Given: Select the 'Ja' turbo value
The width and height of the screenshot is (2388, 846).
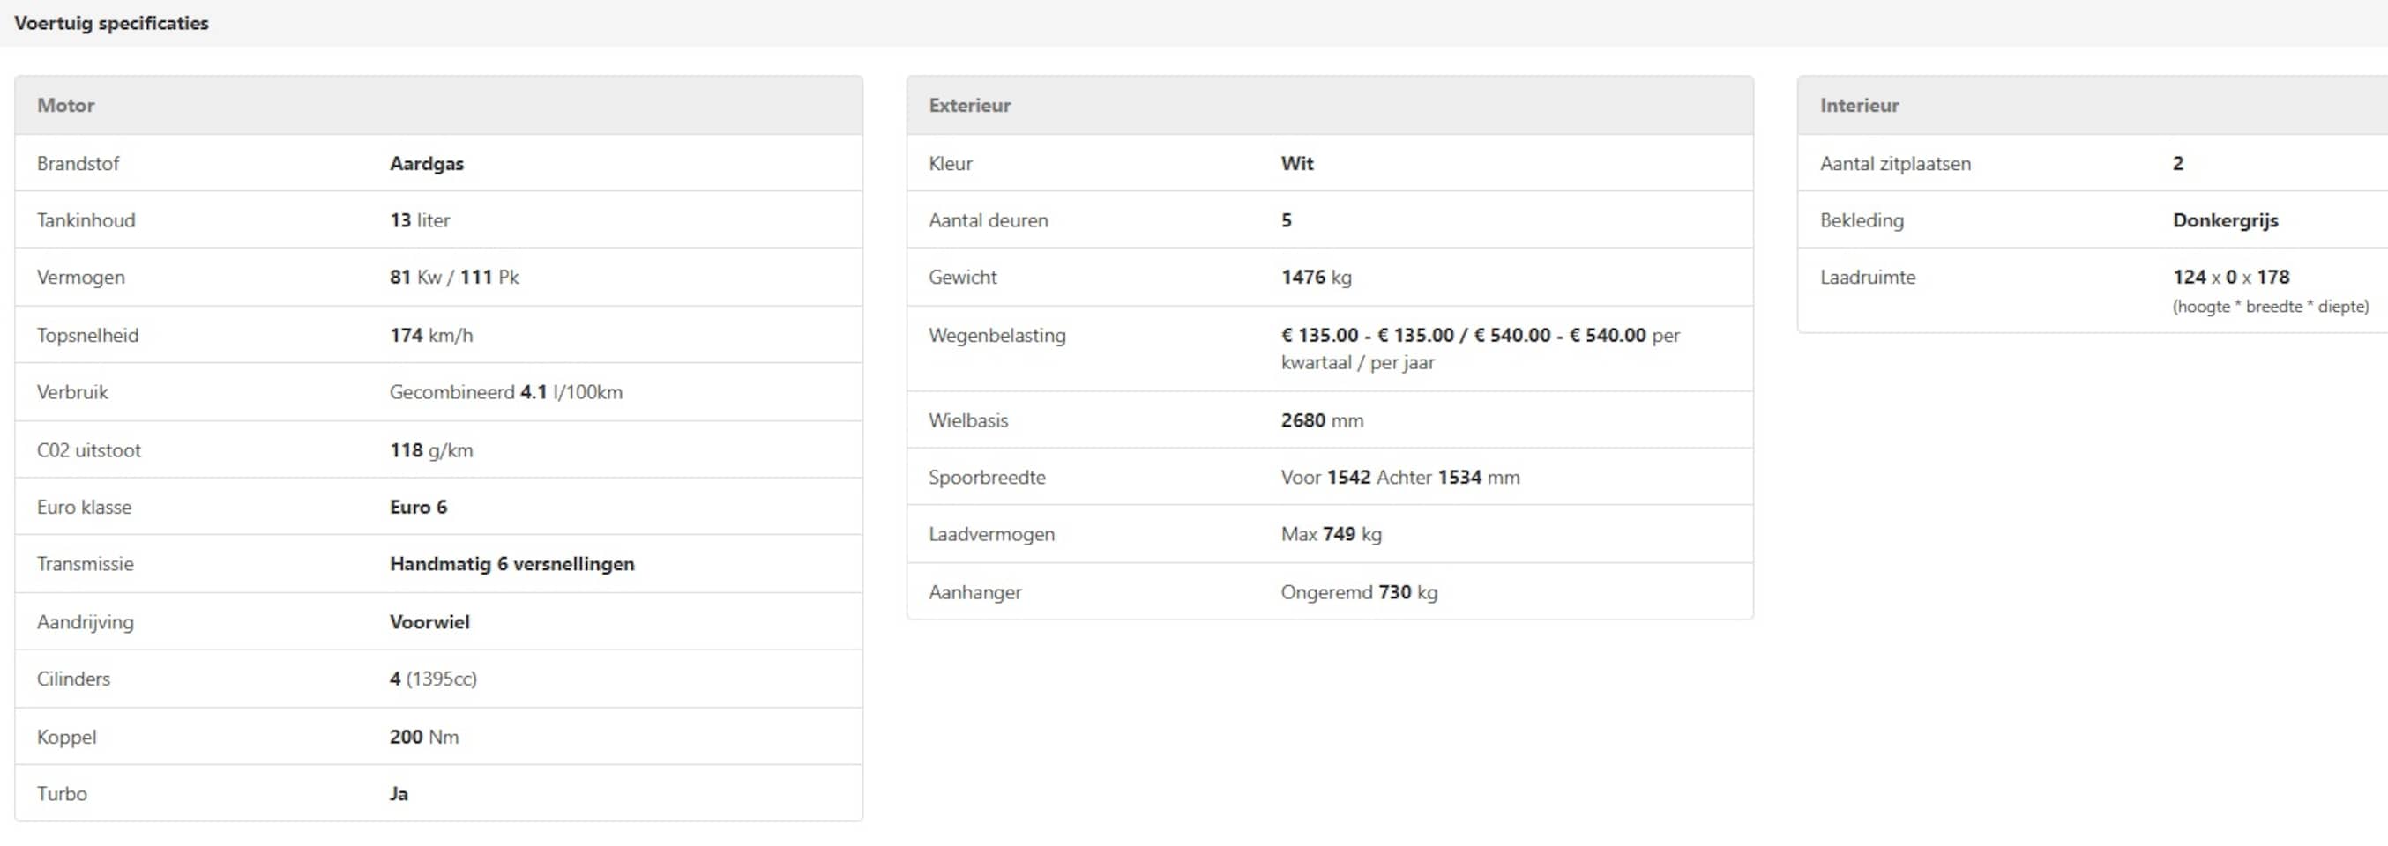Looking at the screenshot, I should click(399, 793).
